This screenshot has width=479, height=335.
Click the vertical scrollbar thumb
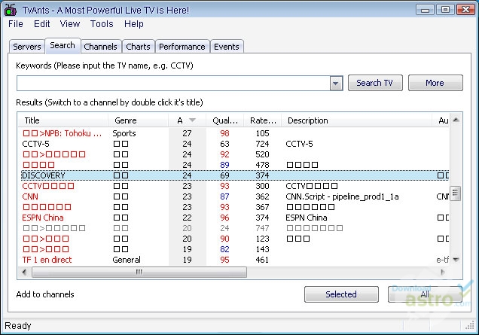(x=455, y=193)
